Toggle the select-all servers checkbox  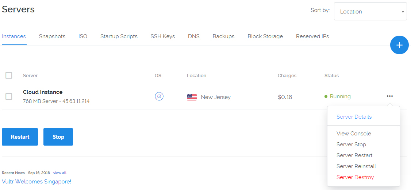coord(9,75)
